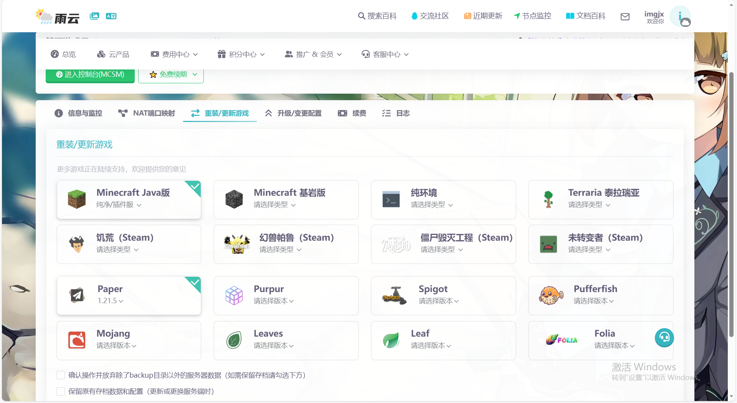The width and height of the screenshot is (737, 403).
Task: Switch to the 信息与监控 tab
Action: [x=78, y=113]
